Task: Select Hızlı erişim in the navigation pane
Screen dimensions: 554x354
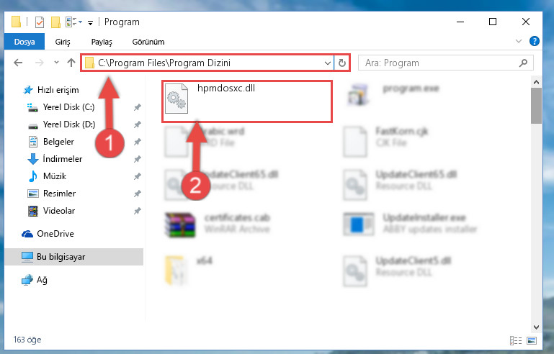Action: pos(51,90)
